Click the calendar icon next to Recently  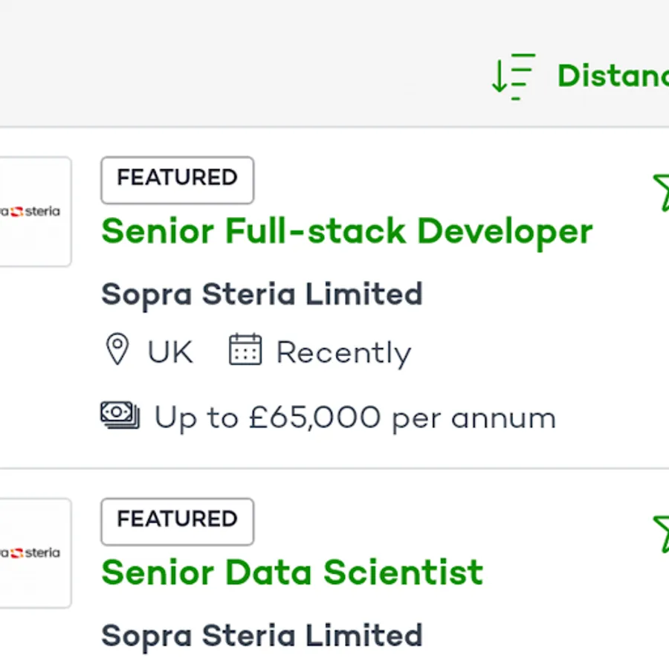coord(245,350)
